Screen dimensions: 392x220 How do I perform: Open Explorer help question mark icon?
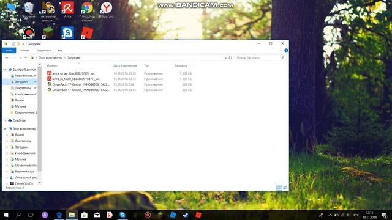click(286, 50)
